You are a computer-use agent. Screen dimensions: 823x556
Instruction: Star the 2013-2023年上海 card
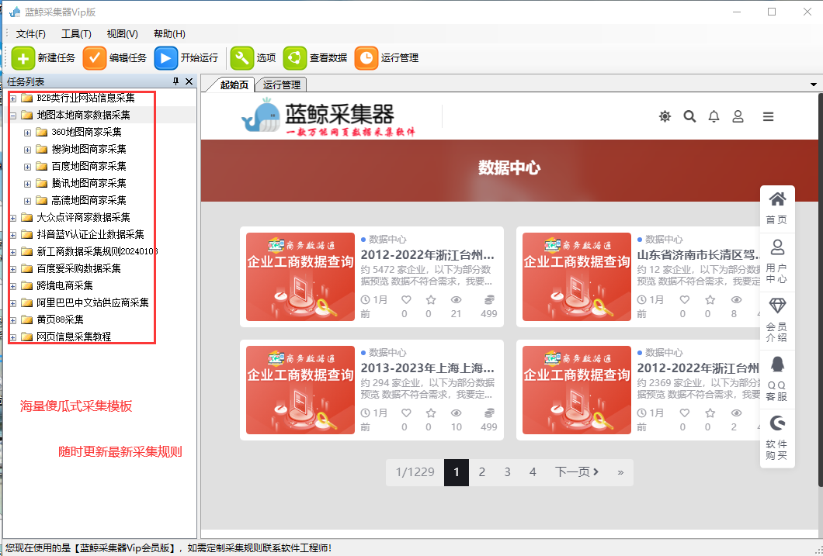pyautogui.click(x=431, y=413)
